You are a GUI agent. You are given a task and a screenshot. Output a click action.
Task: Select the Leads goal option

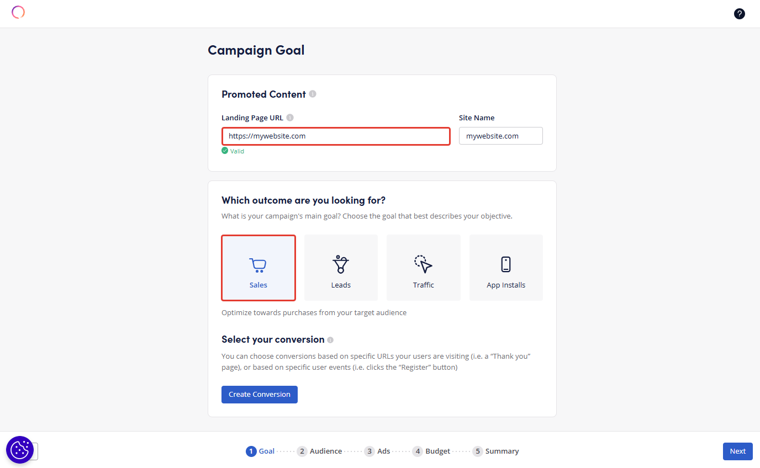[341, 268]
